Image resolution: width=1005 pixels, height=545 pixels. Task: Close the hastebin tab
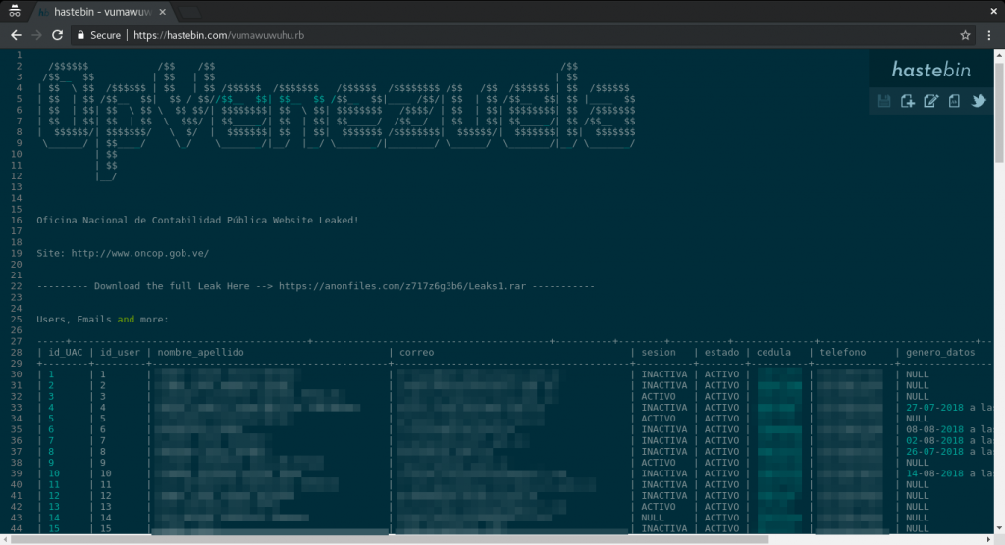(162, 12)
